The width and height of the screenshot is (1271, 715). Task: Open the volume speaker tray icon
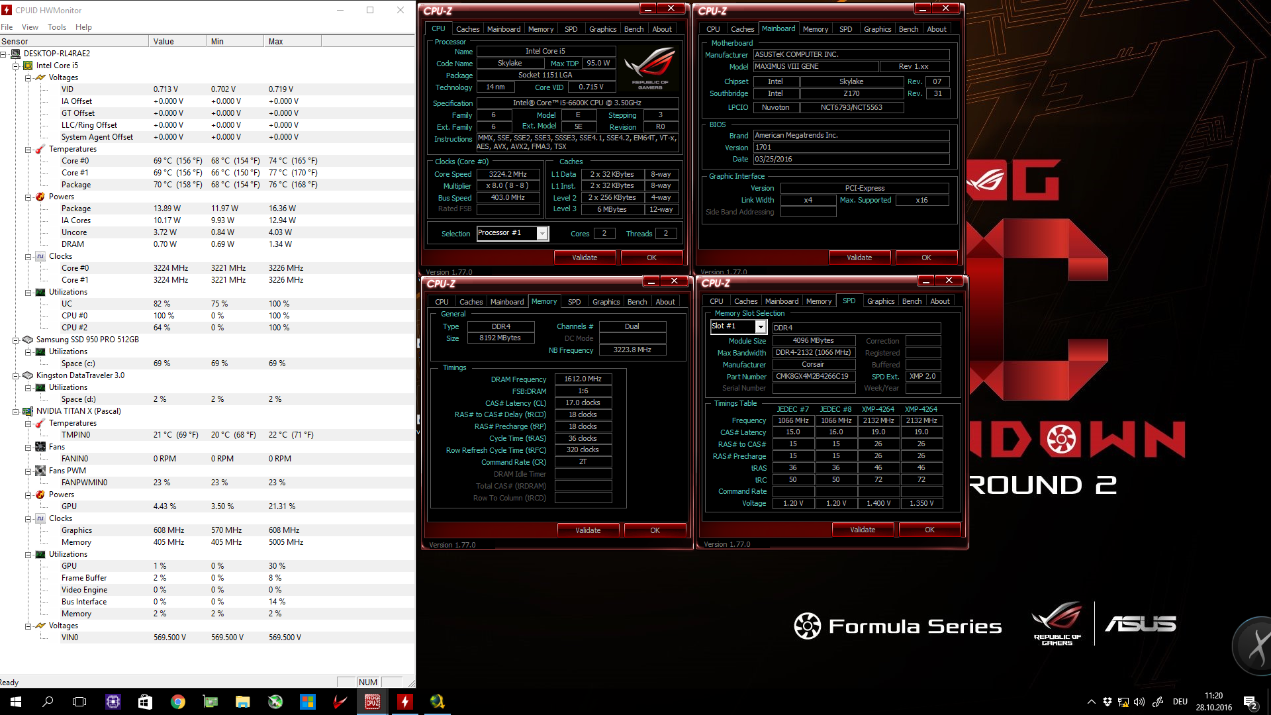point(1139,702)
